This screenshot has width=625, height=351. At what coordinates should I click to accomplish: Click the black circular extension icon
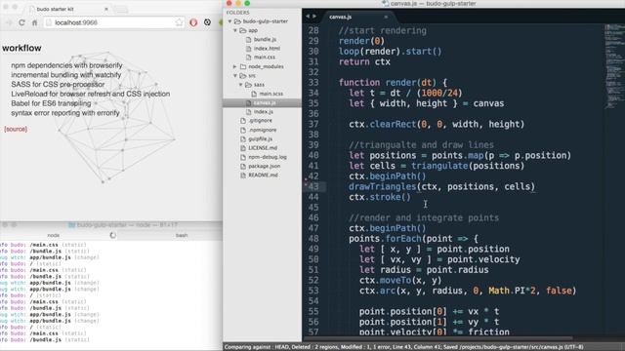pos(207,22)
